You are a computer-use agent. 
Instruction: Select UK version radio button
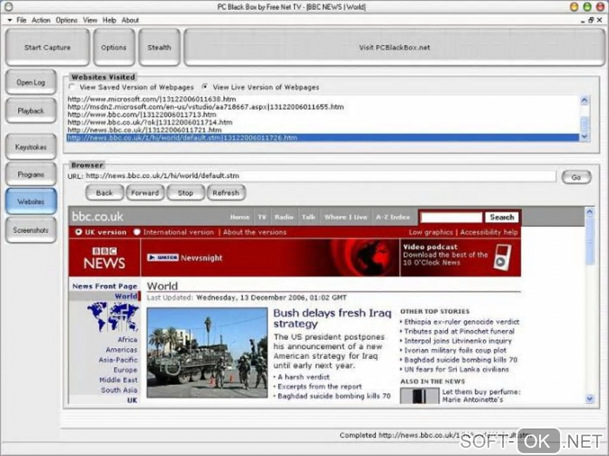point(78,232)
